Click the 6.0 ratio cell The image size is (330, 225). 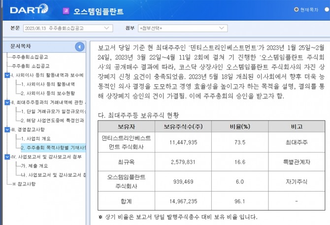click(x=240, y=182)
